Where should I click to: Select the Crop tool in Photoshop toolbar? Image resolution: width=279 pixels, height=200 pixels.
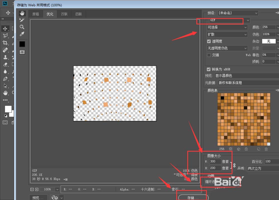pos(5,43)
